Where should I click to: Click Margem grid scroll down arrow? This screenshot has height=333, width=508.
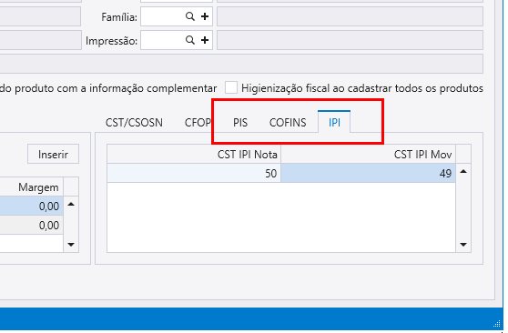coord(71,245)
